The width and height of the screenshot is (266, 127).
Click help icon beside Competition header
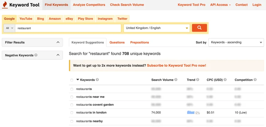[x=255, y=80]
